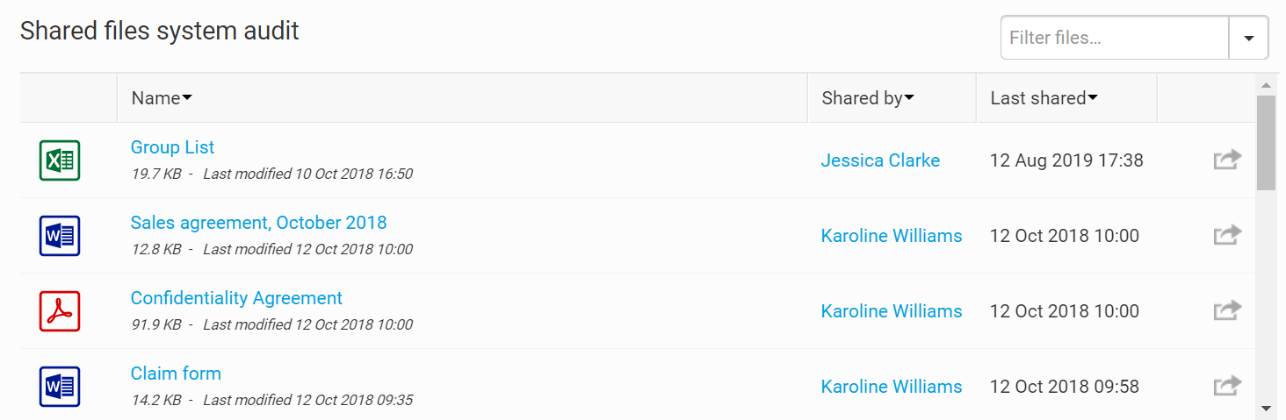
Task: Open Sales agreement, October 2018 file
Action: pos(258,223)
